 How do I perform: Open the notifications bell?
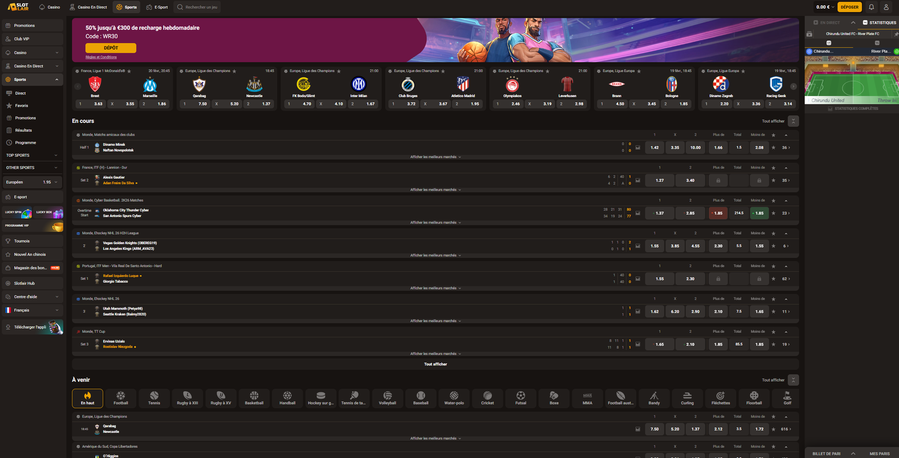(871, 7)
